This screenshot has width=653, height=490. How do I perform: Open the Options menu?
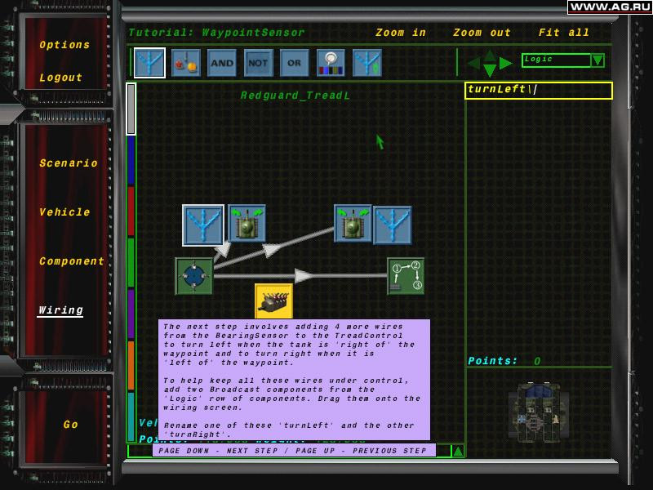click(x=64, y=45)
